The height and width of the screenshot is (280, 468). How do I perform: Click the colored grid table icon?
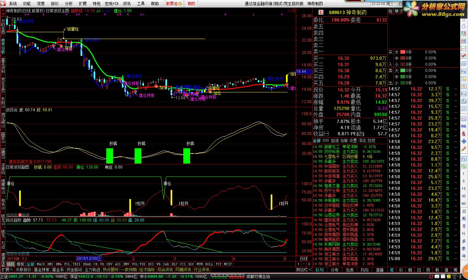(x=464, y=41)
